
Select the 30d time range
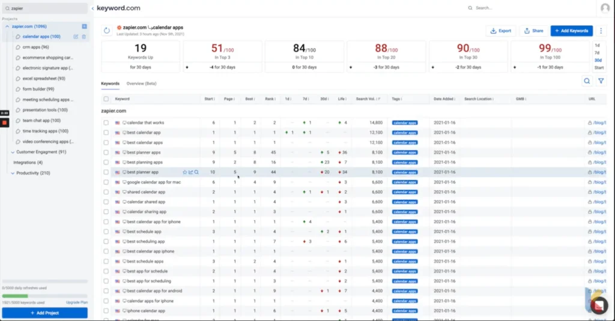pyautogui.click(x=598, y=61)
